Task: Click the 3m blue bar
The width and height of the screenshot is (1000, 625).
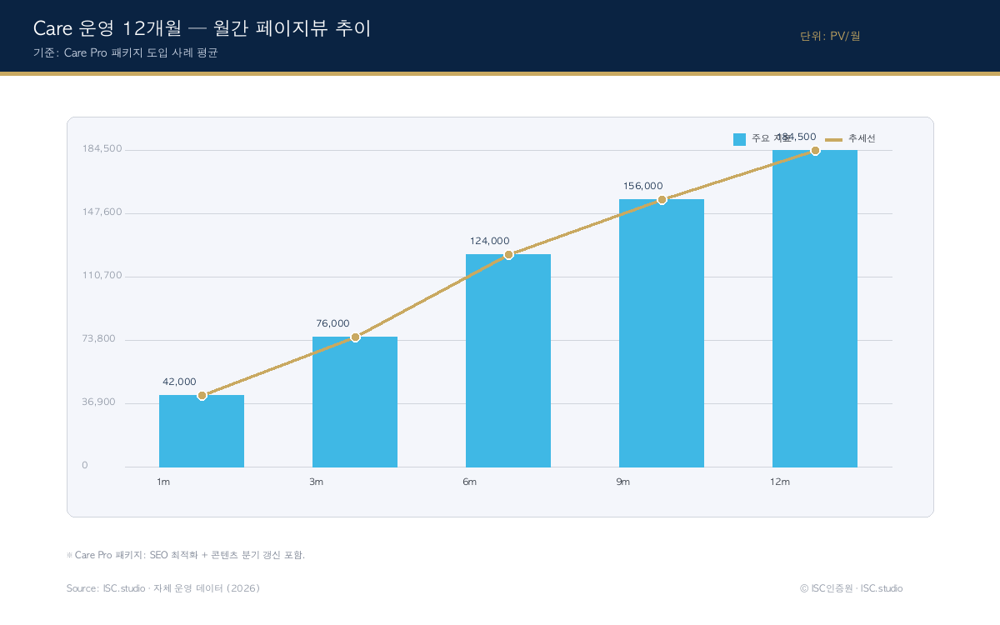Action: click(355, 402)
